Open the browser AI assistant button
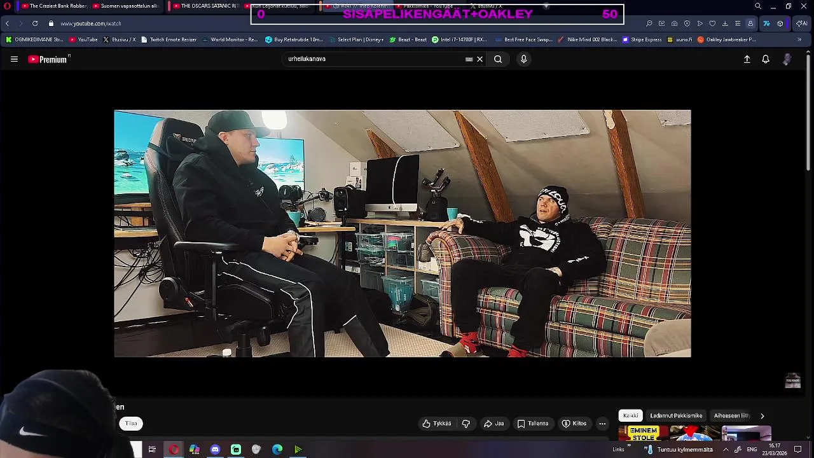This screenshot has width=814, height=458. [x=801, y=24]
